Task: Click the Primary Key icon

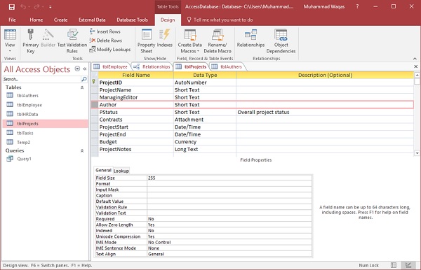Action: [x=31, y=35]
